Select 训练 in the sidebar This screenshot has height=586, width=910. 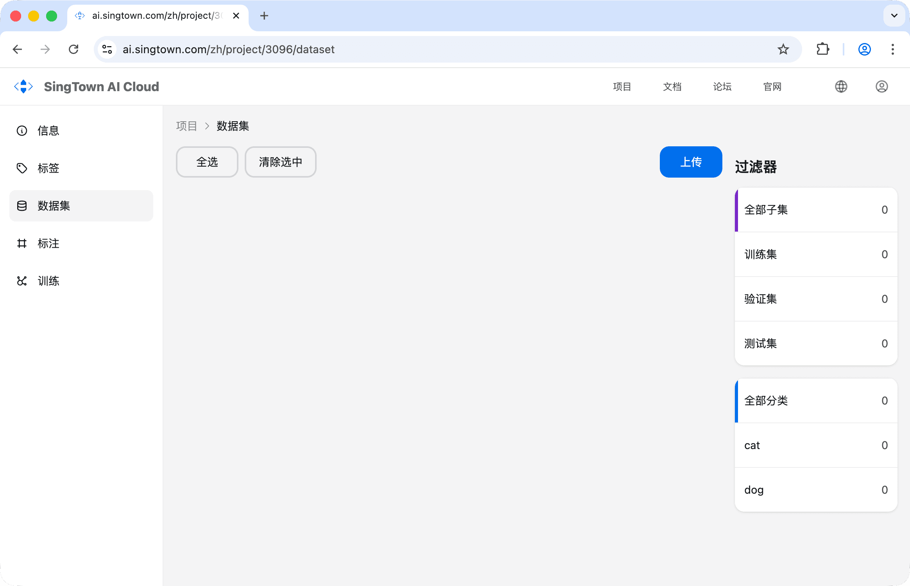tap(48, 281)
